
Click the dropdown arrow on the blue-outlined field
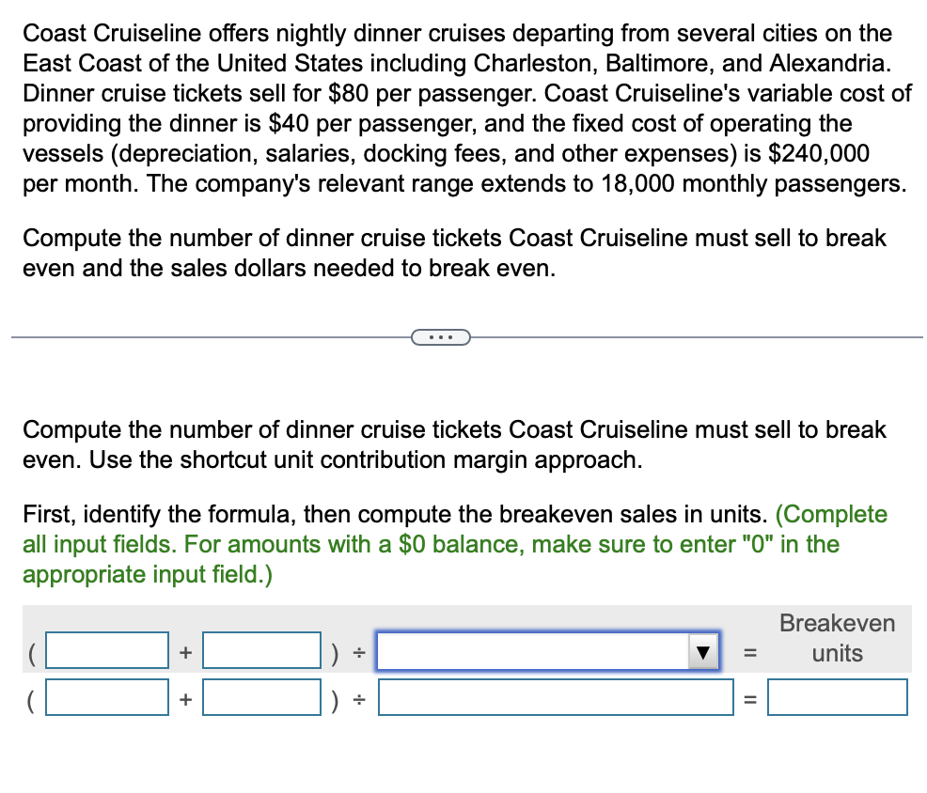click(701, 650)
